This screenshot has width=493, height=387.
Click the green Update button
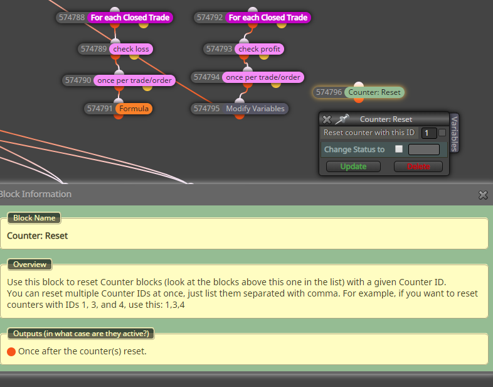tap(353, 166)
